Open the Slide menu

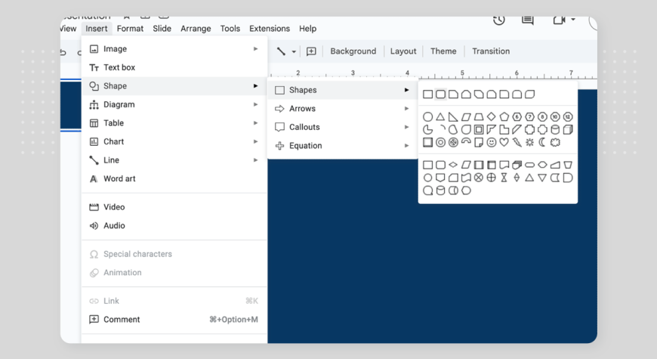[162, 29]
